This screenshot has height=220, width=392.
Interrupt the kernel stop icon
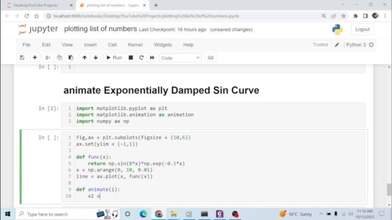tap(130, 57)
